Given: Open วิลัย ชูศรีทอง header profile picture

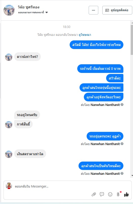Looking at the screenshot, I should 9,10.
